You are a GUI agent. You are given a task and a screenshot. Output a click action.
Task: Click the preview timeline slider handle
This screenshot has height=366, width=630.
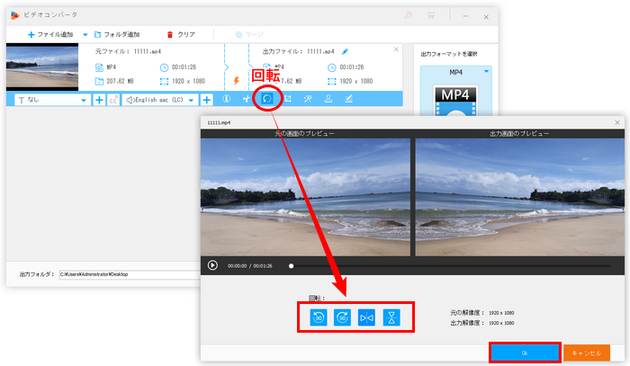click(291, 265)
